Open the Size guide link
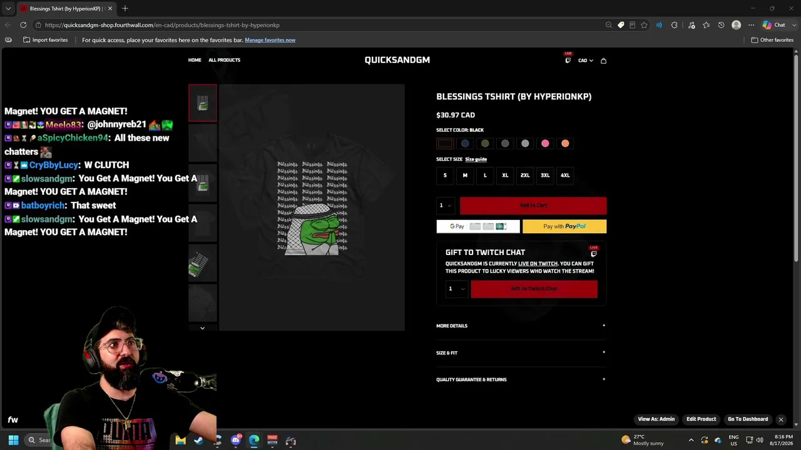 pyautogui.click(x=476, y=159)
